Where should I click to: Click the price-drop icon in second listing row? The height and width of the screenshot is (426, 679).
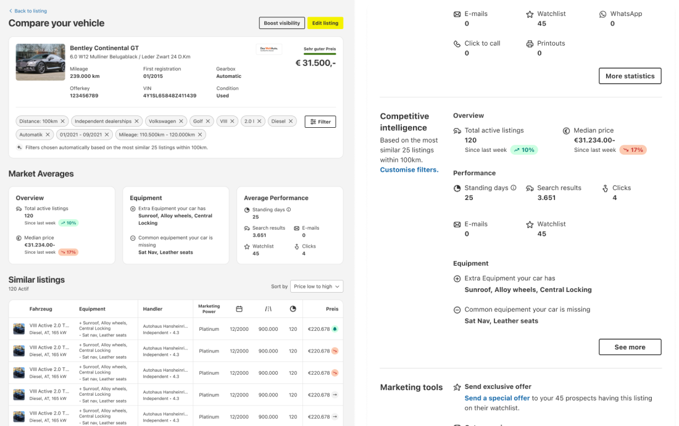[x=335, y=351]
